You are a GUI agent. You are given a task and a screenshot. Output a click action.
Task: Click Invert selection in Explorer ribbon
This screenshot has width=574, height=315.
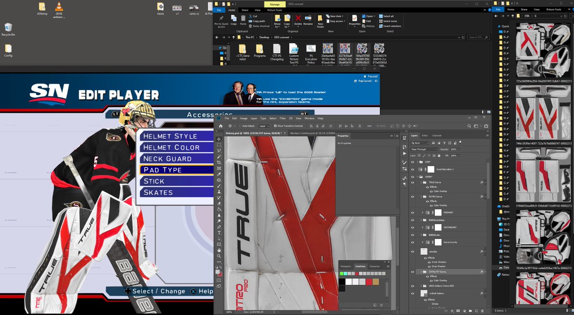pos(390,26)
